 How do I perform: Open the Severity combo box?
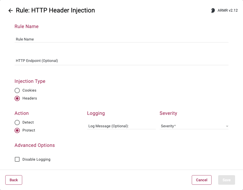click(191, 126)
